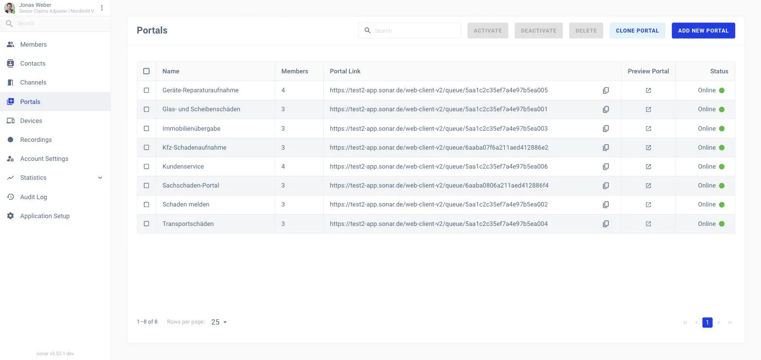Screen dimensions: 761x360
Task: Open the rows per page dropdown
Action: [219, 322]
